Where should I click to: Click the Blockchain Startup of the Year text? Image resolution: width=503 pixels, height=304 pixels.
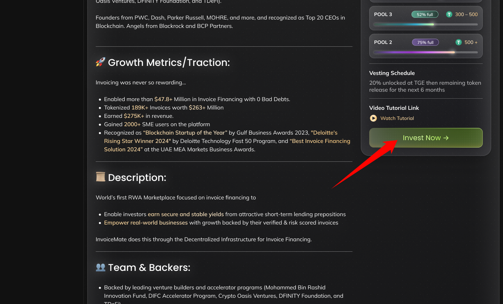185,132
